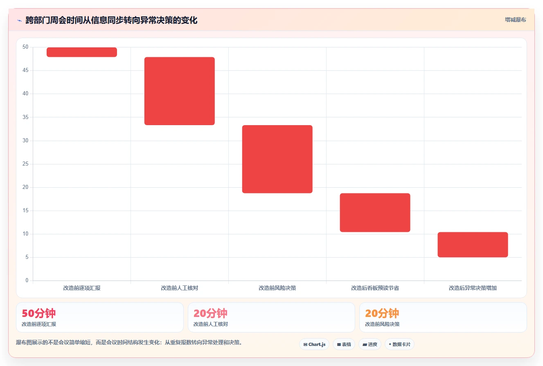Click the red bar for 改造前逐项汇报
This screenshot has height=366, width=543.
pos(82,52)
